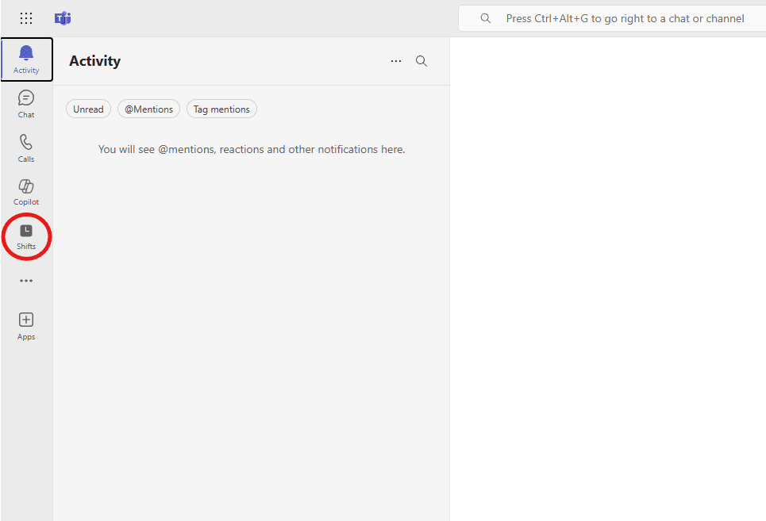Open the app launcher waffle grid
This screenshot has height=521, width=766.
point(26,18)
